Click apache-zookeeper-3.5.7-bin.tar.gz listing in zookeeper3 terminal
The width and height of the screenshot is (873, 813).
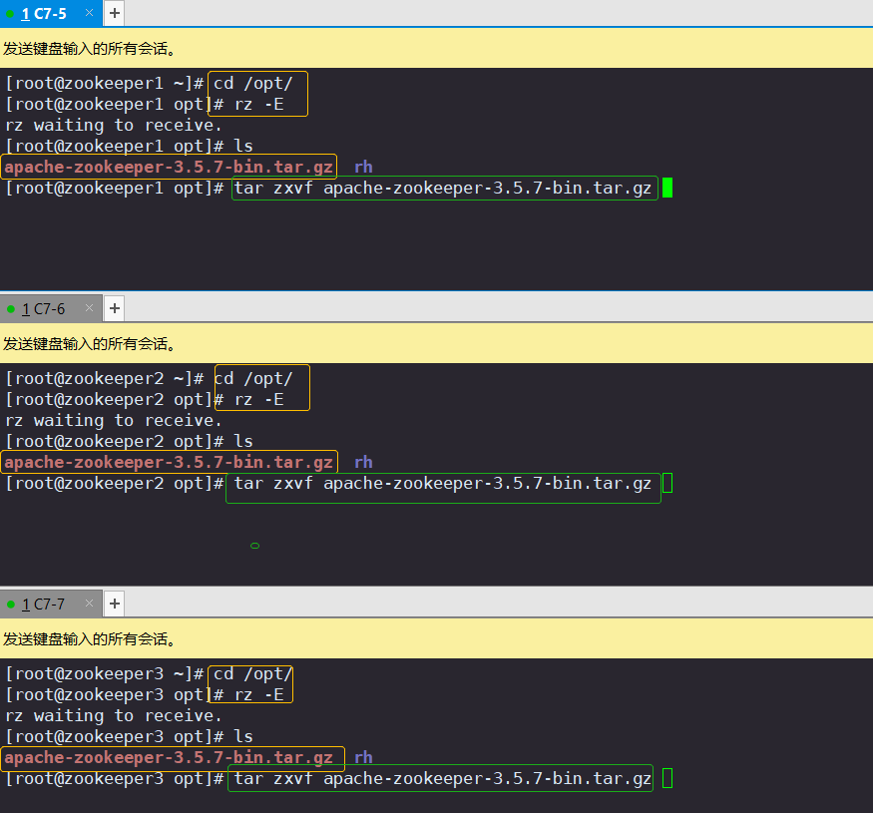pyautogui.click(x=169, y=757)
